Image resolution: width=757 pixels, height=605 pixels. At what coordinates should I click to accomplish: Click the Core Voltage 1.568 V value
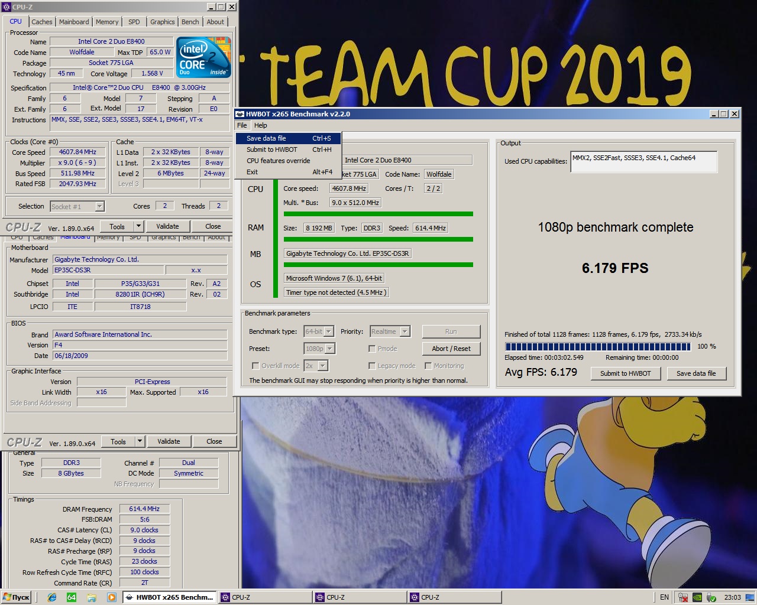pos(153,73)
